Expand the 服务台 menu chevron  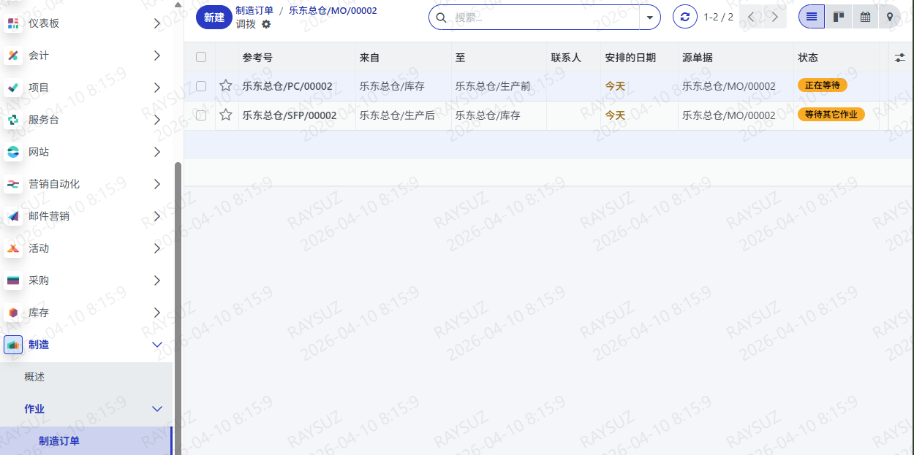pyautogui.click(x=156, y=120)
